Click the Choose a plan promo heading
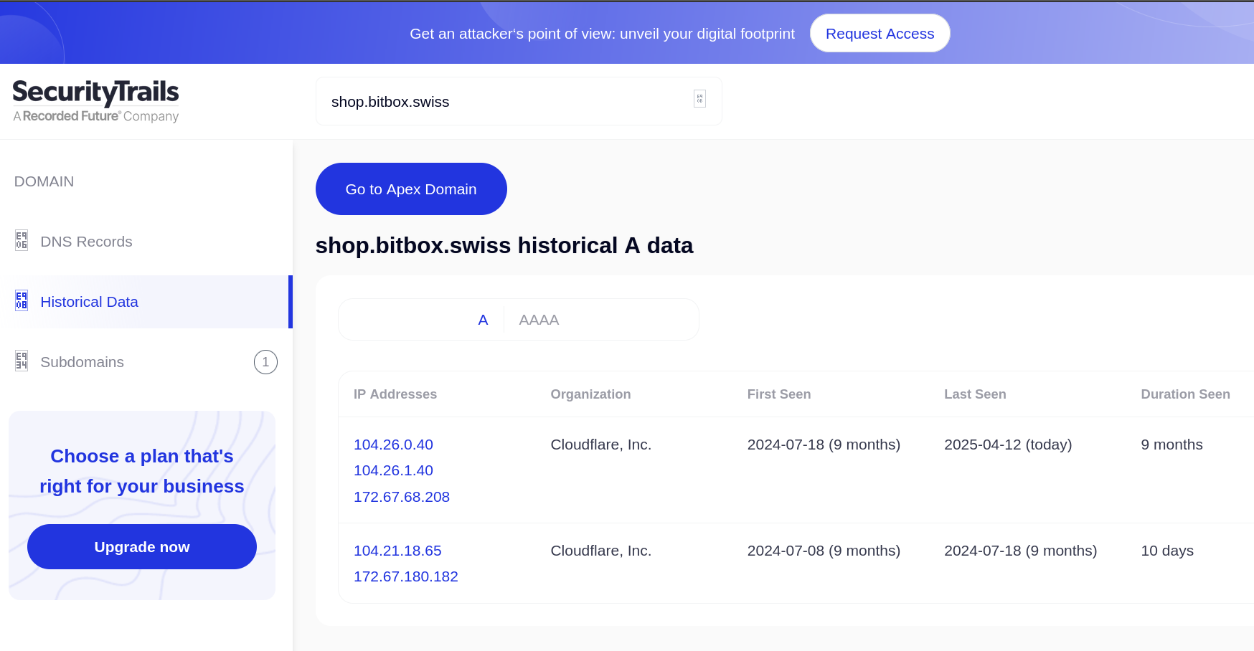The width and height of the screenshot is (1254, 651). (x=142, y=471)
